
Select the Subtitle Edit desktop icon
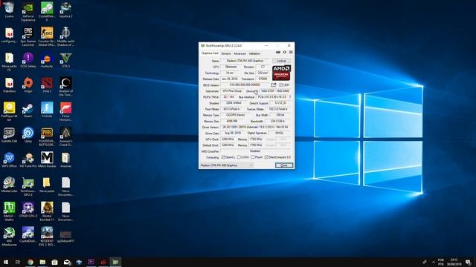[x=10, y=135]
